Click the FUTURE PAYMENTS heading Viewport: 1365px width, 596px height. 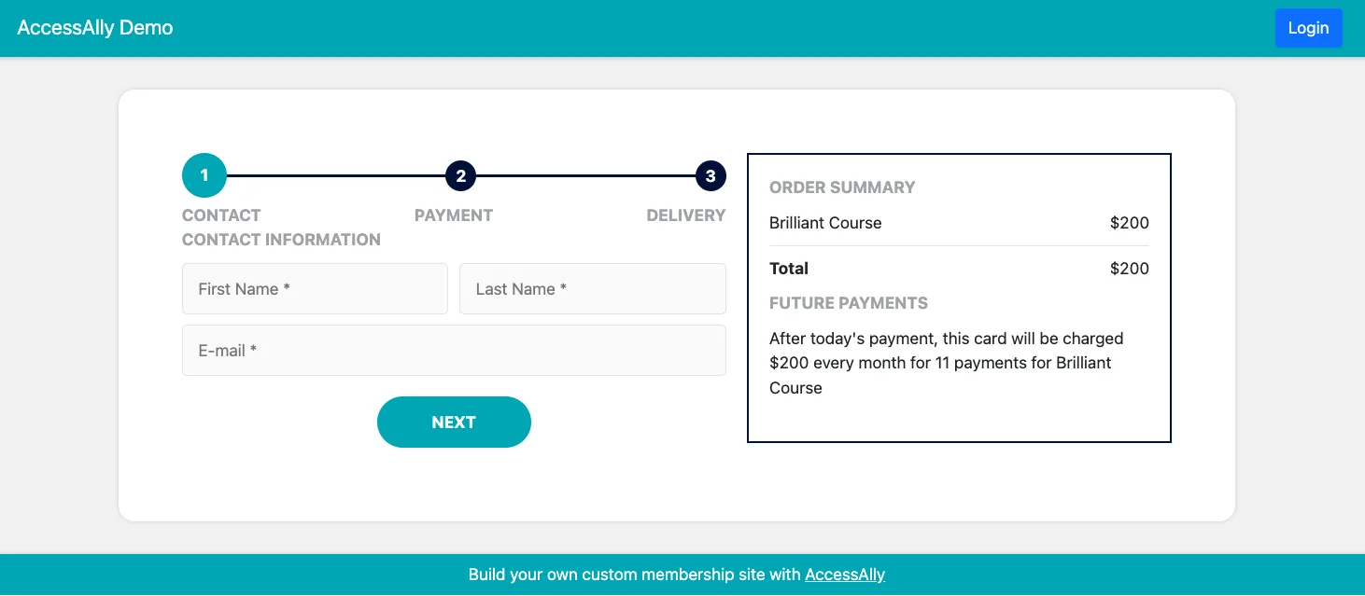click(x=849, y=303)
